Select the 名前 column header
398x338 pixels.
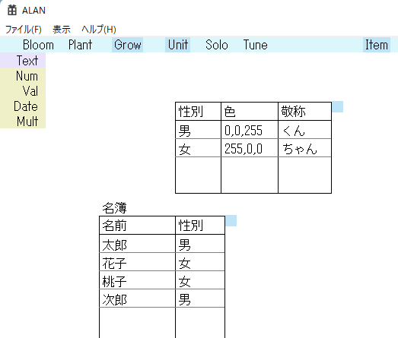pos(137,226)
